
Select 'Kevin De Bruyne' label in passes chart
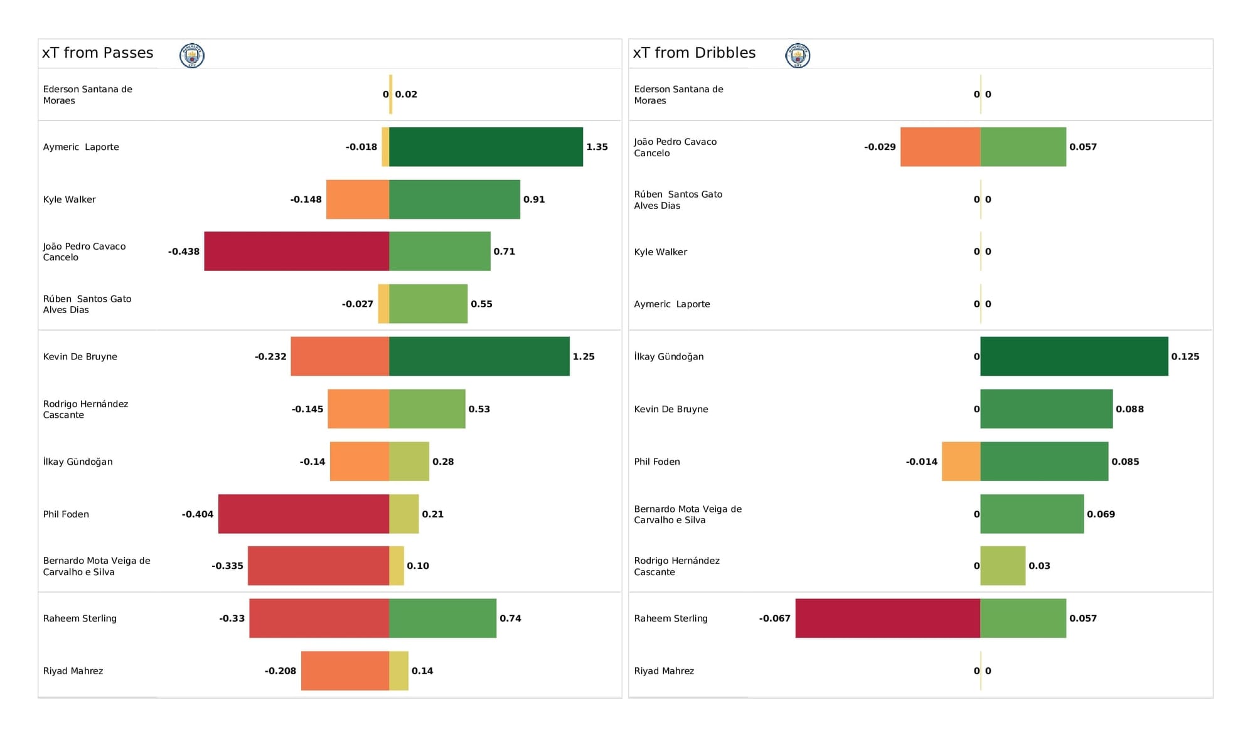pos(80,356)
